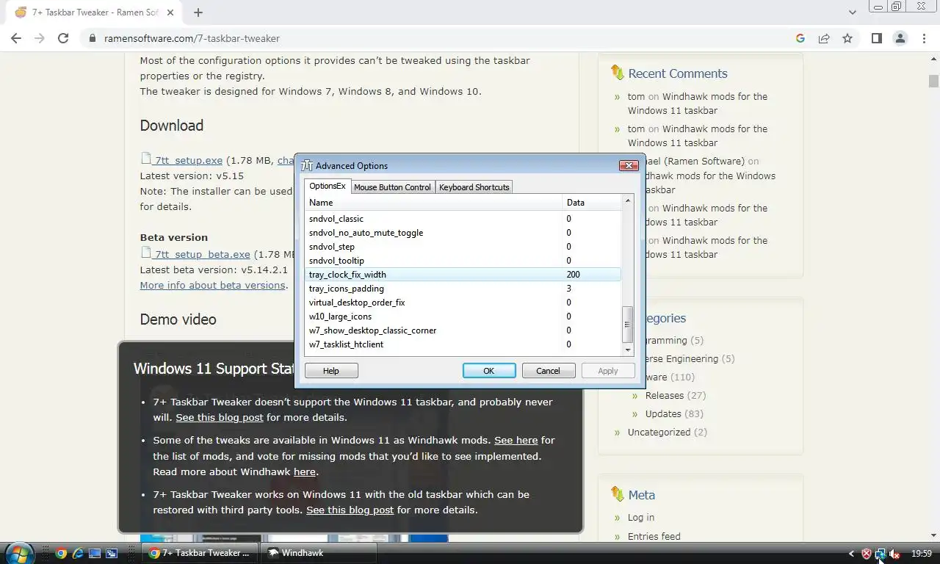The width and height of the screenshot is (940, 564).
Task: Click the Advanced Options title bar icon
Action: [x=307, y=165]
